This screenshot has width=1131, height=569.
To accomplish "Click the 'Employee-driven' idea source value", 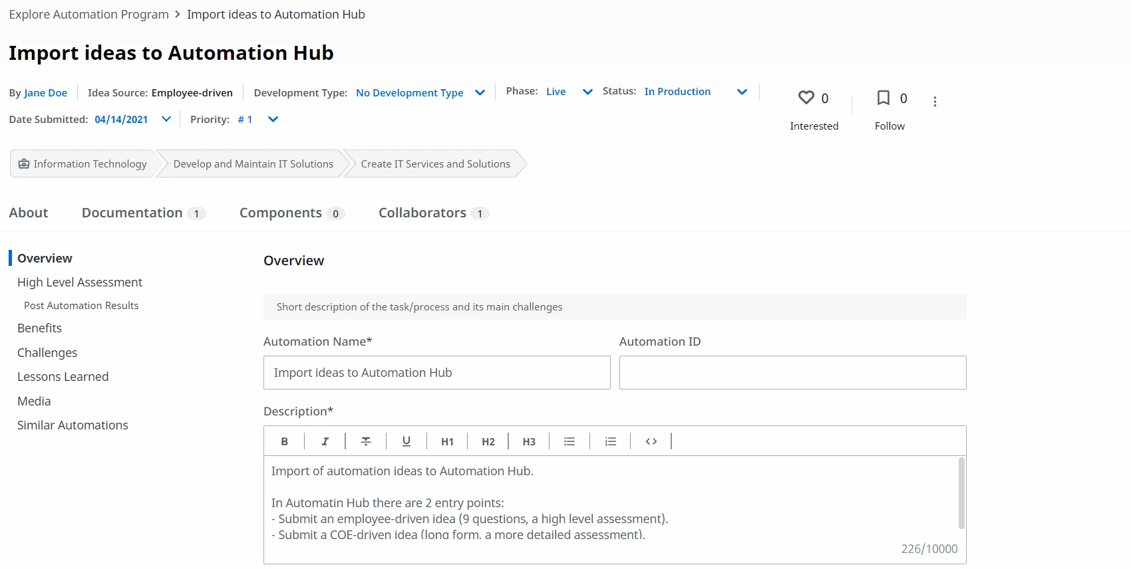I will click(192, 93).
